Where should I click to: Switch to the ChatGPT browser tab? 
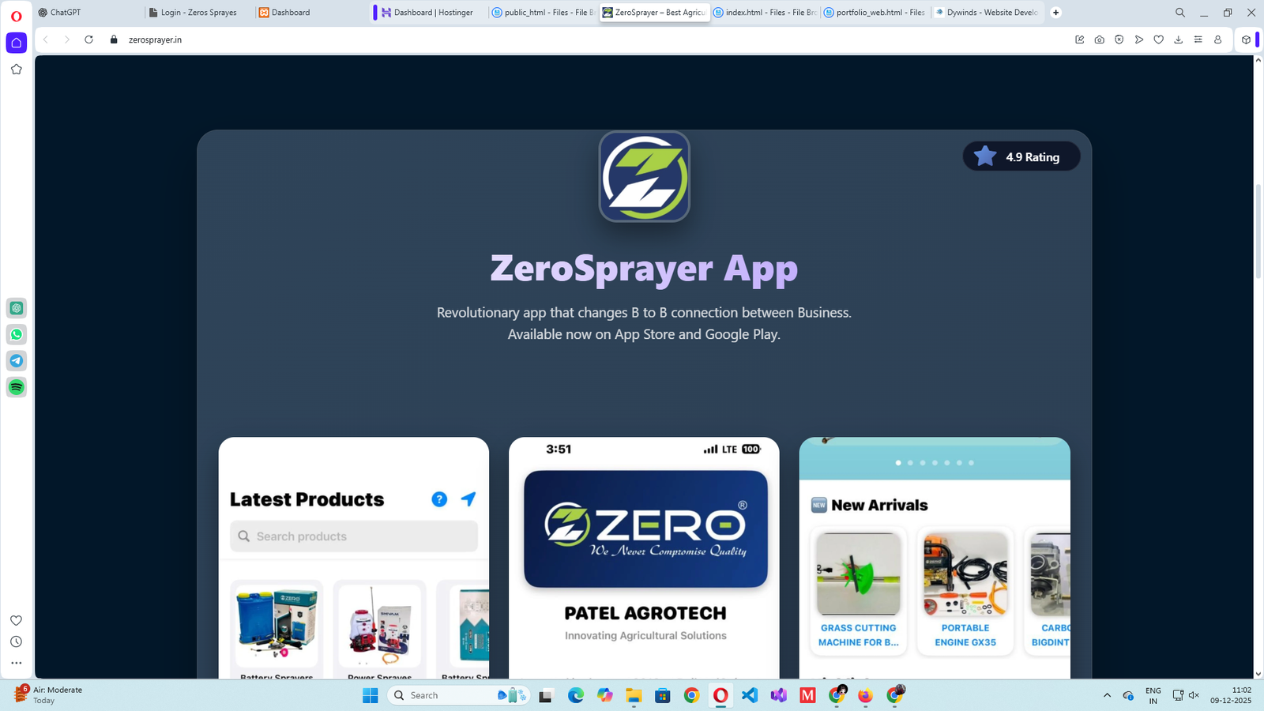[x=65, y=13]
